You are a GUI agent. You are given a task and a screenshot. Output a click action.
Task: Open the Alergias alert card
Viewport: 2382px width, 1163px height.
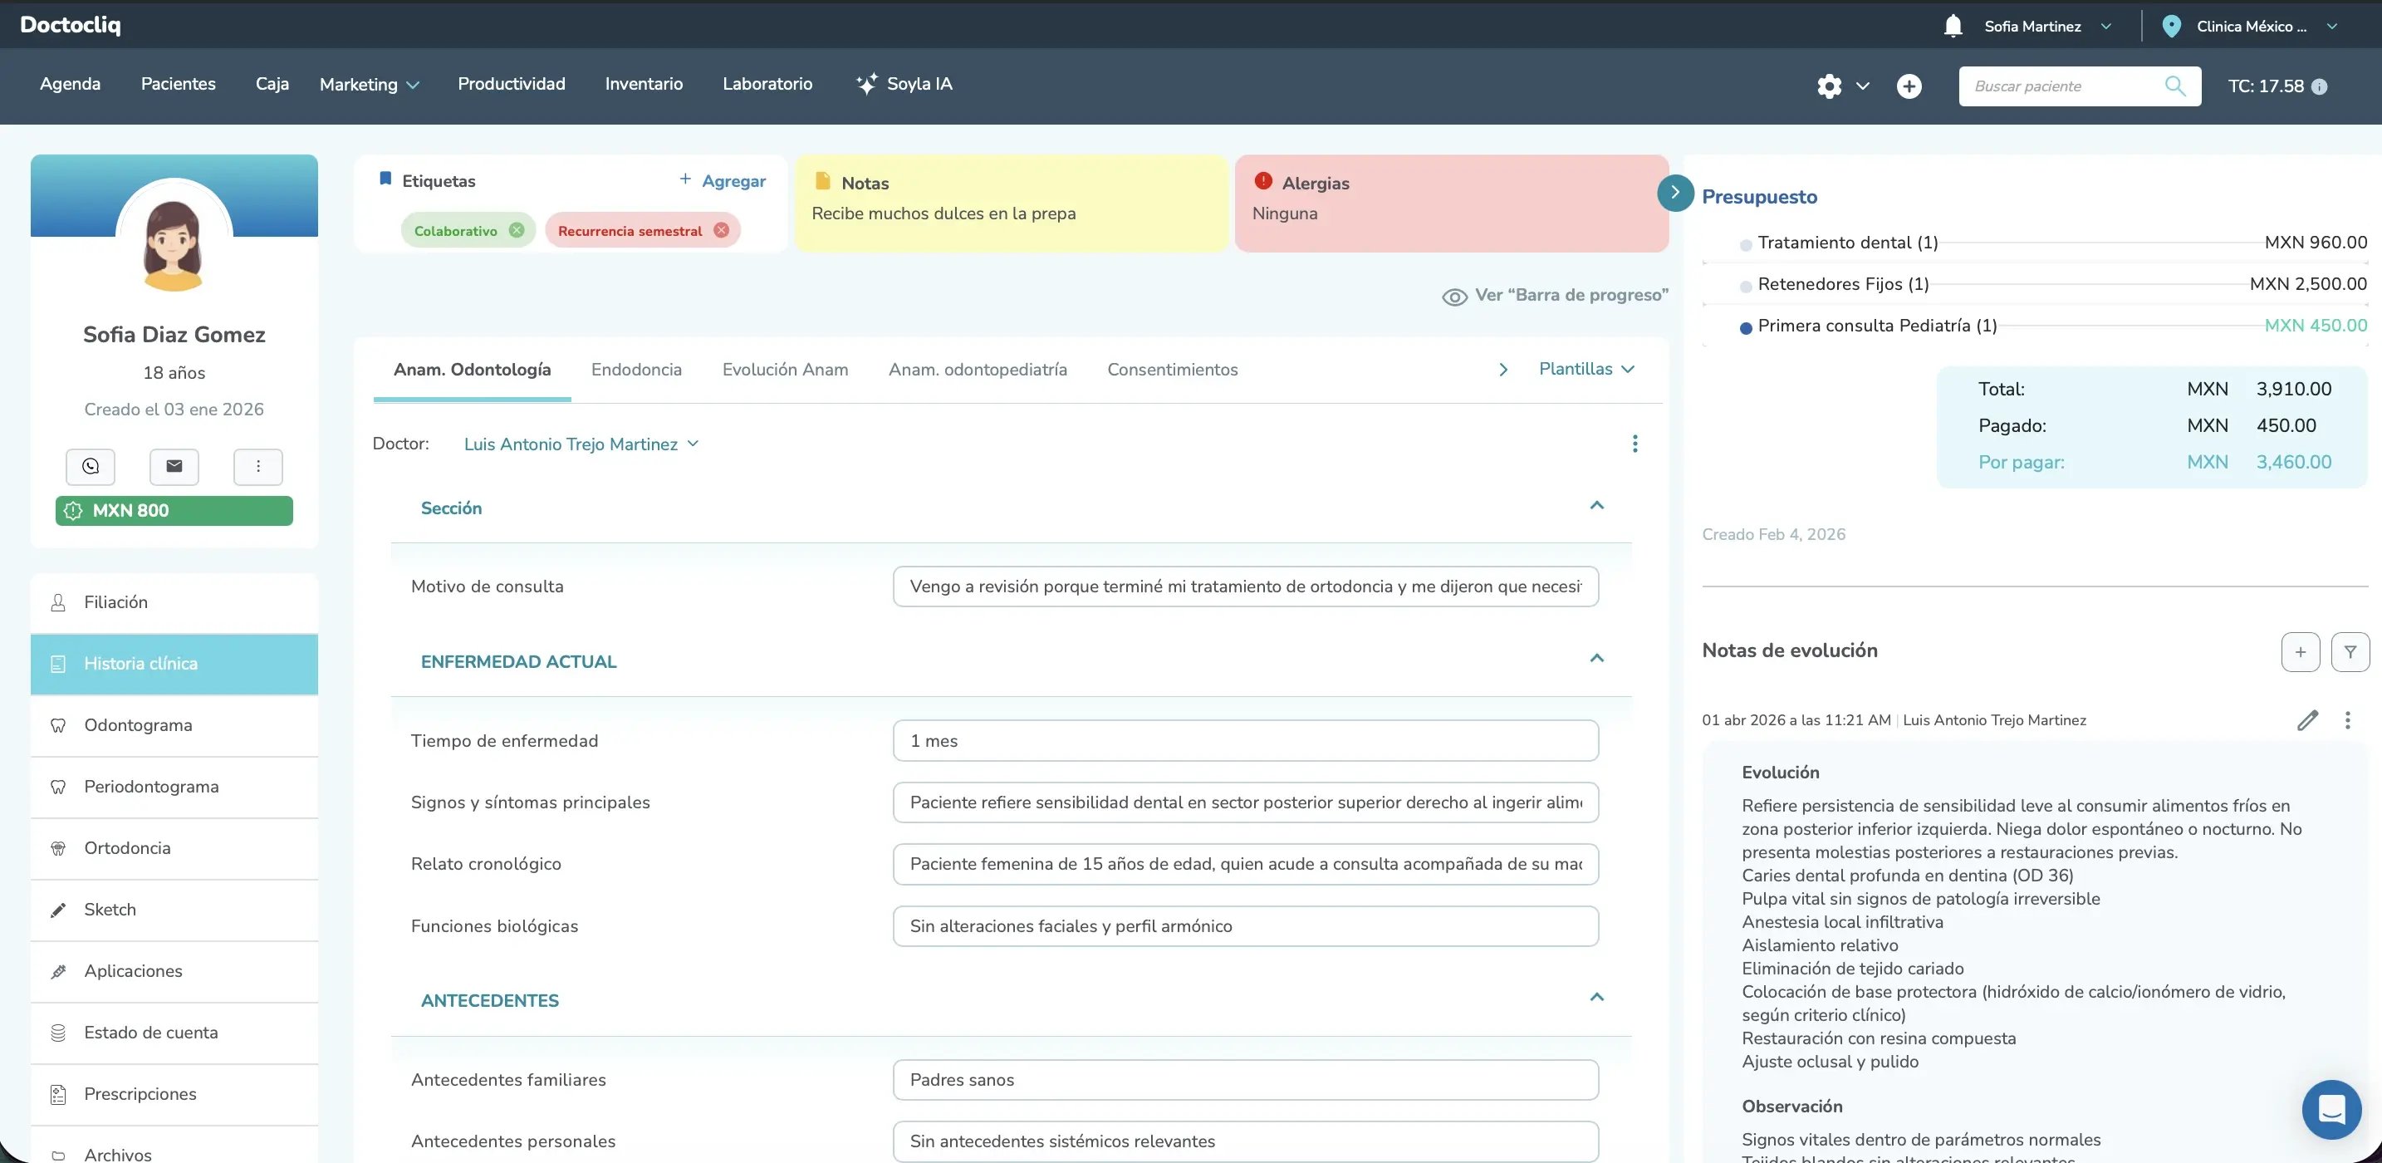1452,203
